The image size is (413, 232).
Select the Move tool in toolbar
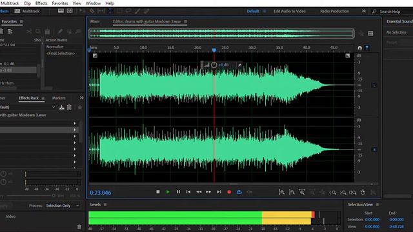[83, 11]
